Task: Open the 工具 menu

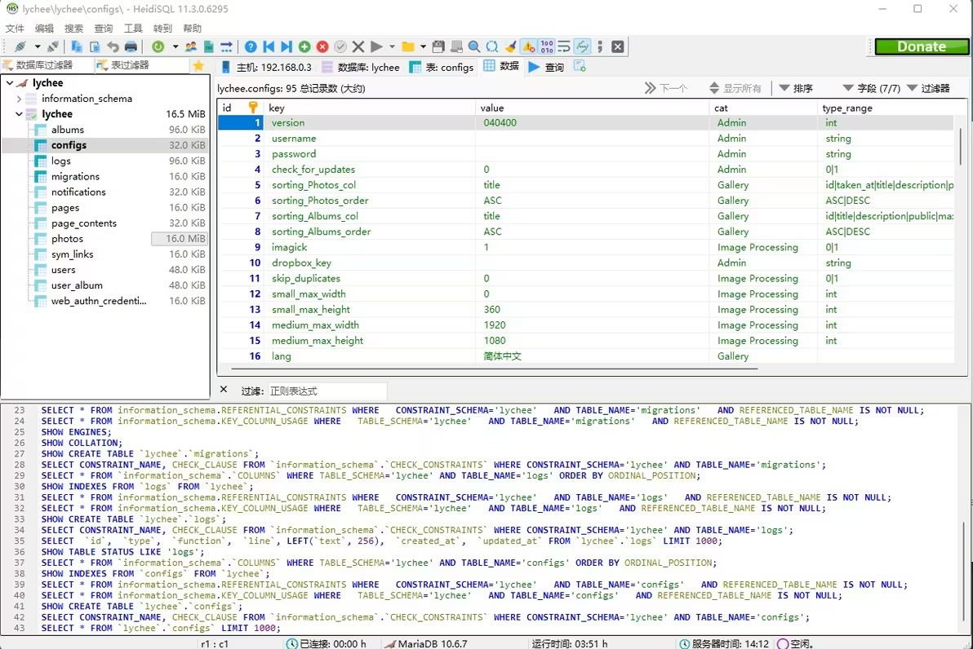Action: pos(133,28)
